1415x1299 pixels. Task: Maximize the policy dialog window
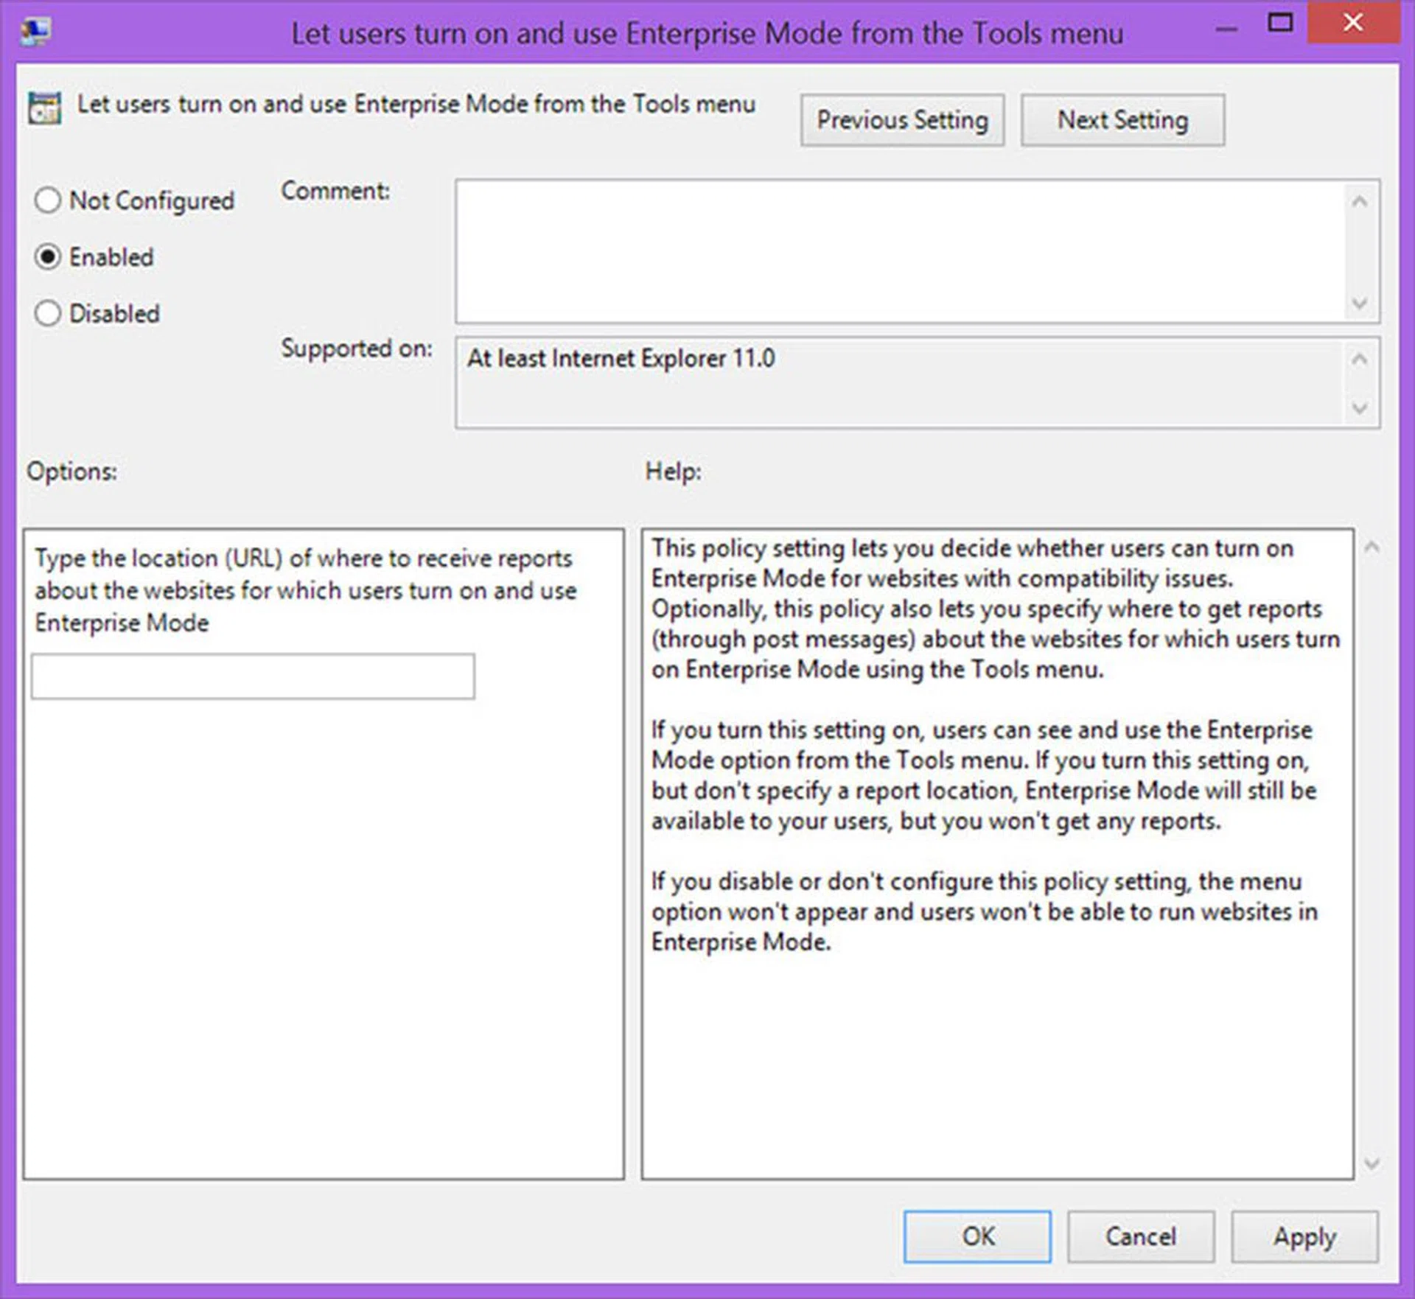[x=1280, y=23]
